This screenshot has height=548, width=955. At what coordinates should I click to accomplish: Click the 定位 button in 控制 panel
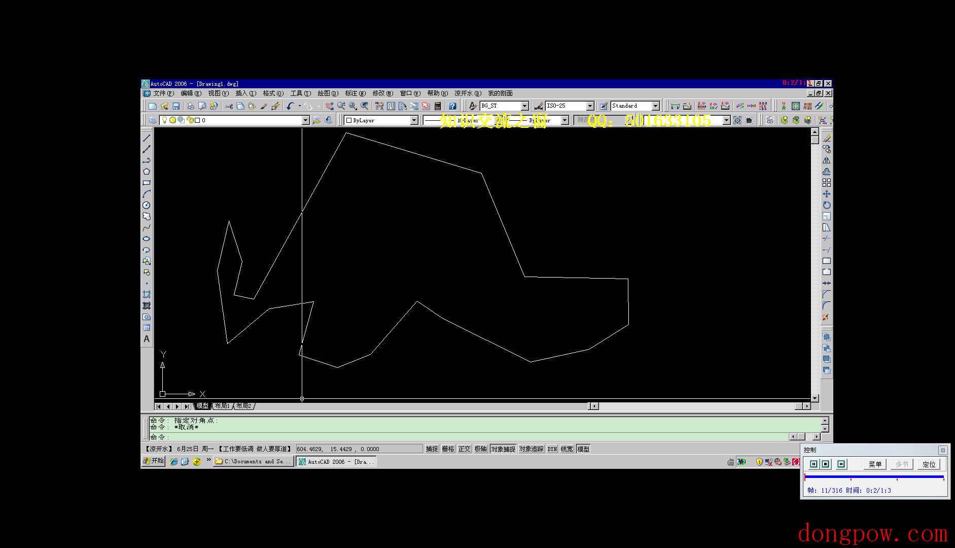click(x=929, y=464)
